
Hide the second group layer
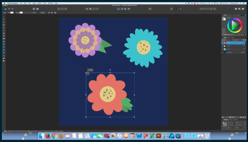coord(244,46)
